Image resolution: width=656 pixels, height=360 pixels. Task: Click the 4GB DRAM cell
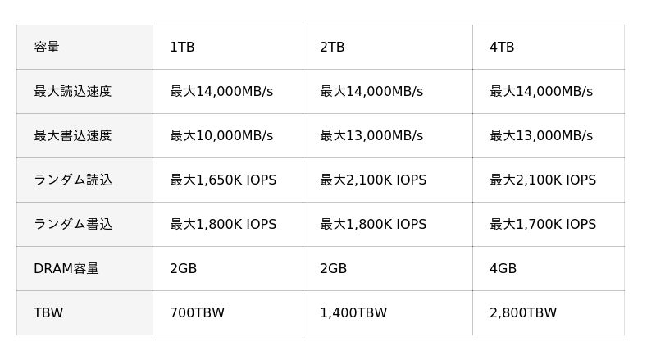coord(549,269)
